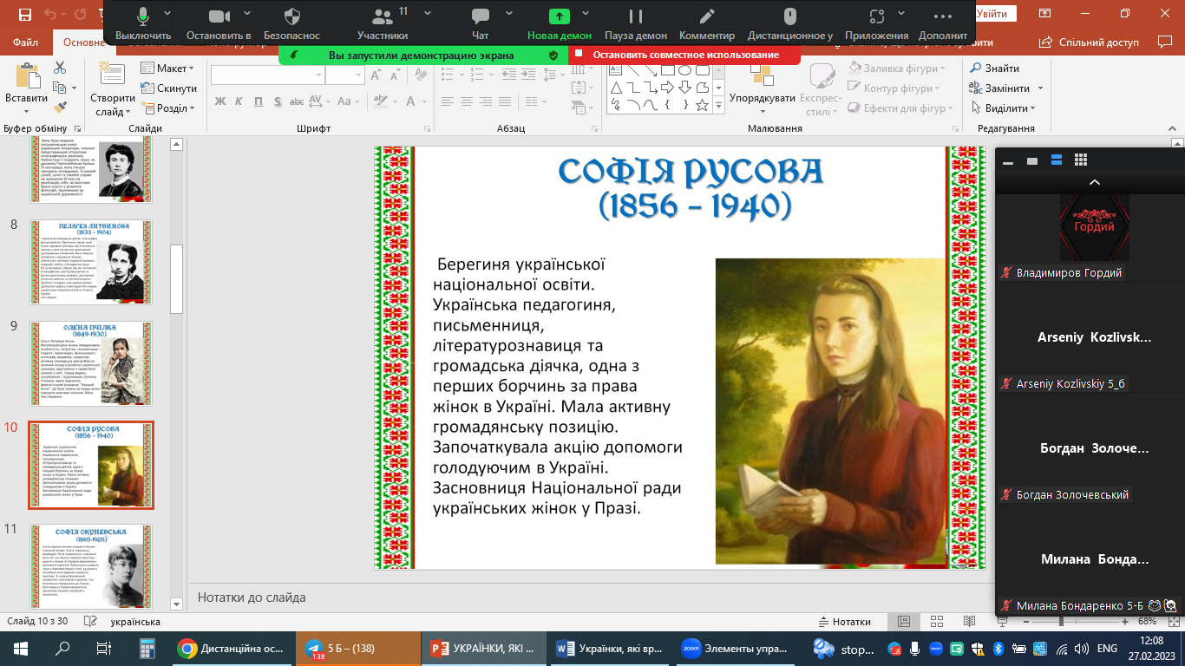Open Упорядкувати arrange dropdown
Screen dimensions: 1185x666
tap(763, 89)
